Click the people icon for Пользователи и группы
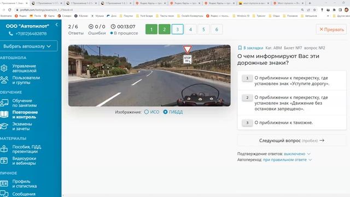The height and width of the screenshot is (197, 350). 4,80
